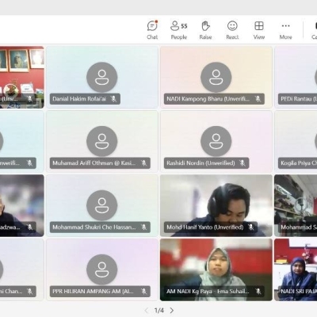Click the PPR HILIRAN AMPANG AM name label
Viewport: 317px width, 317px height.
pyautogui.click(x=93, y=292)
